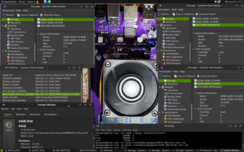Click the clock showing Mon Jun 22
Screen dimensions: 244x152
point(234,2)
